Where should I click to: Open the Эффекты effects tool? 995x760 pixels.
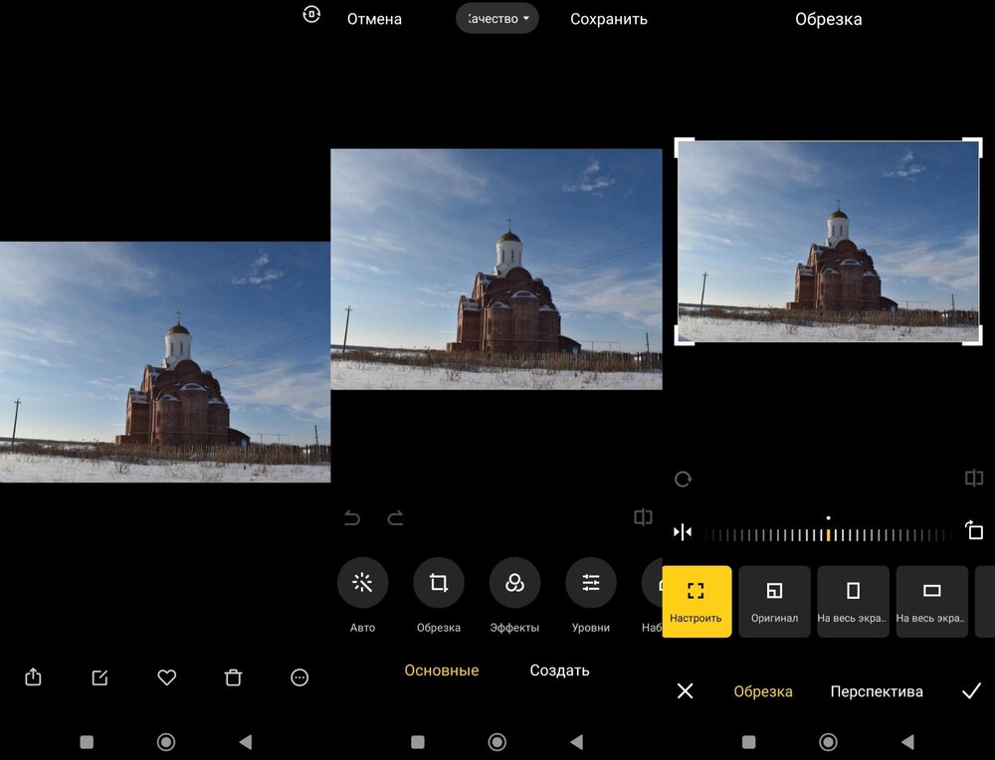coord(514,583)
